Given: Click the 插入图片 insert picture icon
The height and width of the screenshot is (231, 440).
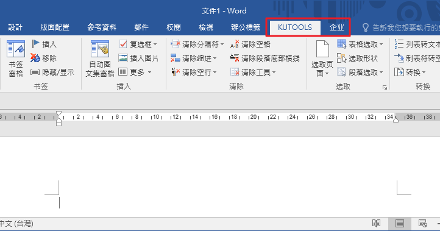Looking at the screenshot, I should [x=123, y=58].
